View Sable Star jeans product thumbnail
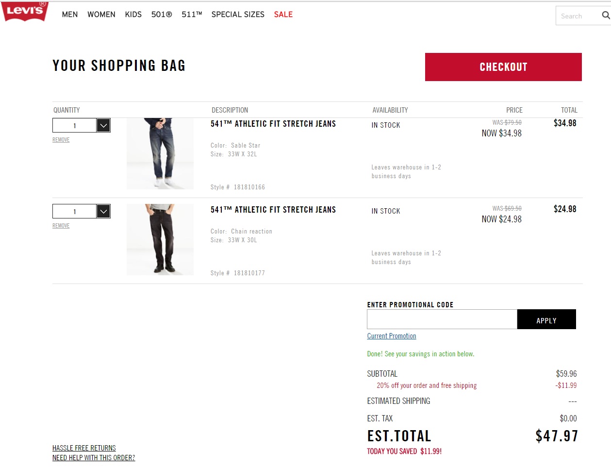 160,153
